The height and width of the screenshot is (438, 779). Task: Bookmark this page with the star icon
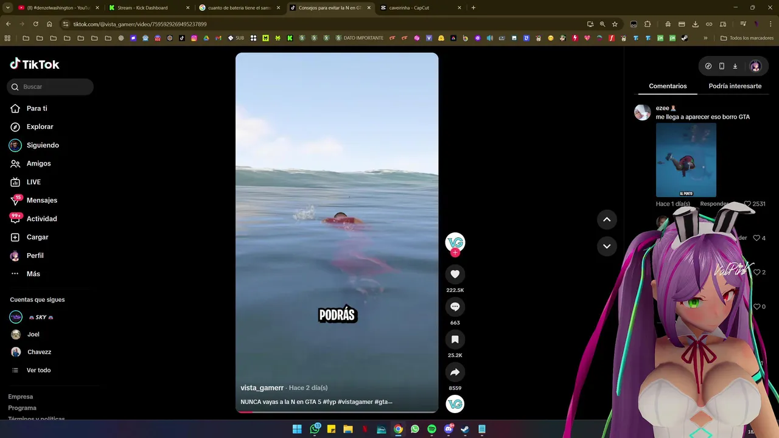[615, 24]
